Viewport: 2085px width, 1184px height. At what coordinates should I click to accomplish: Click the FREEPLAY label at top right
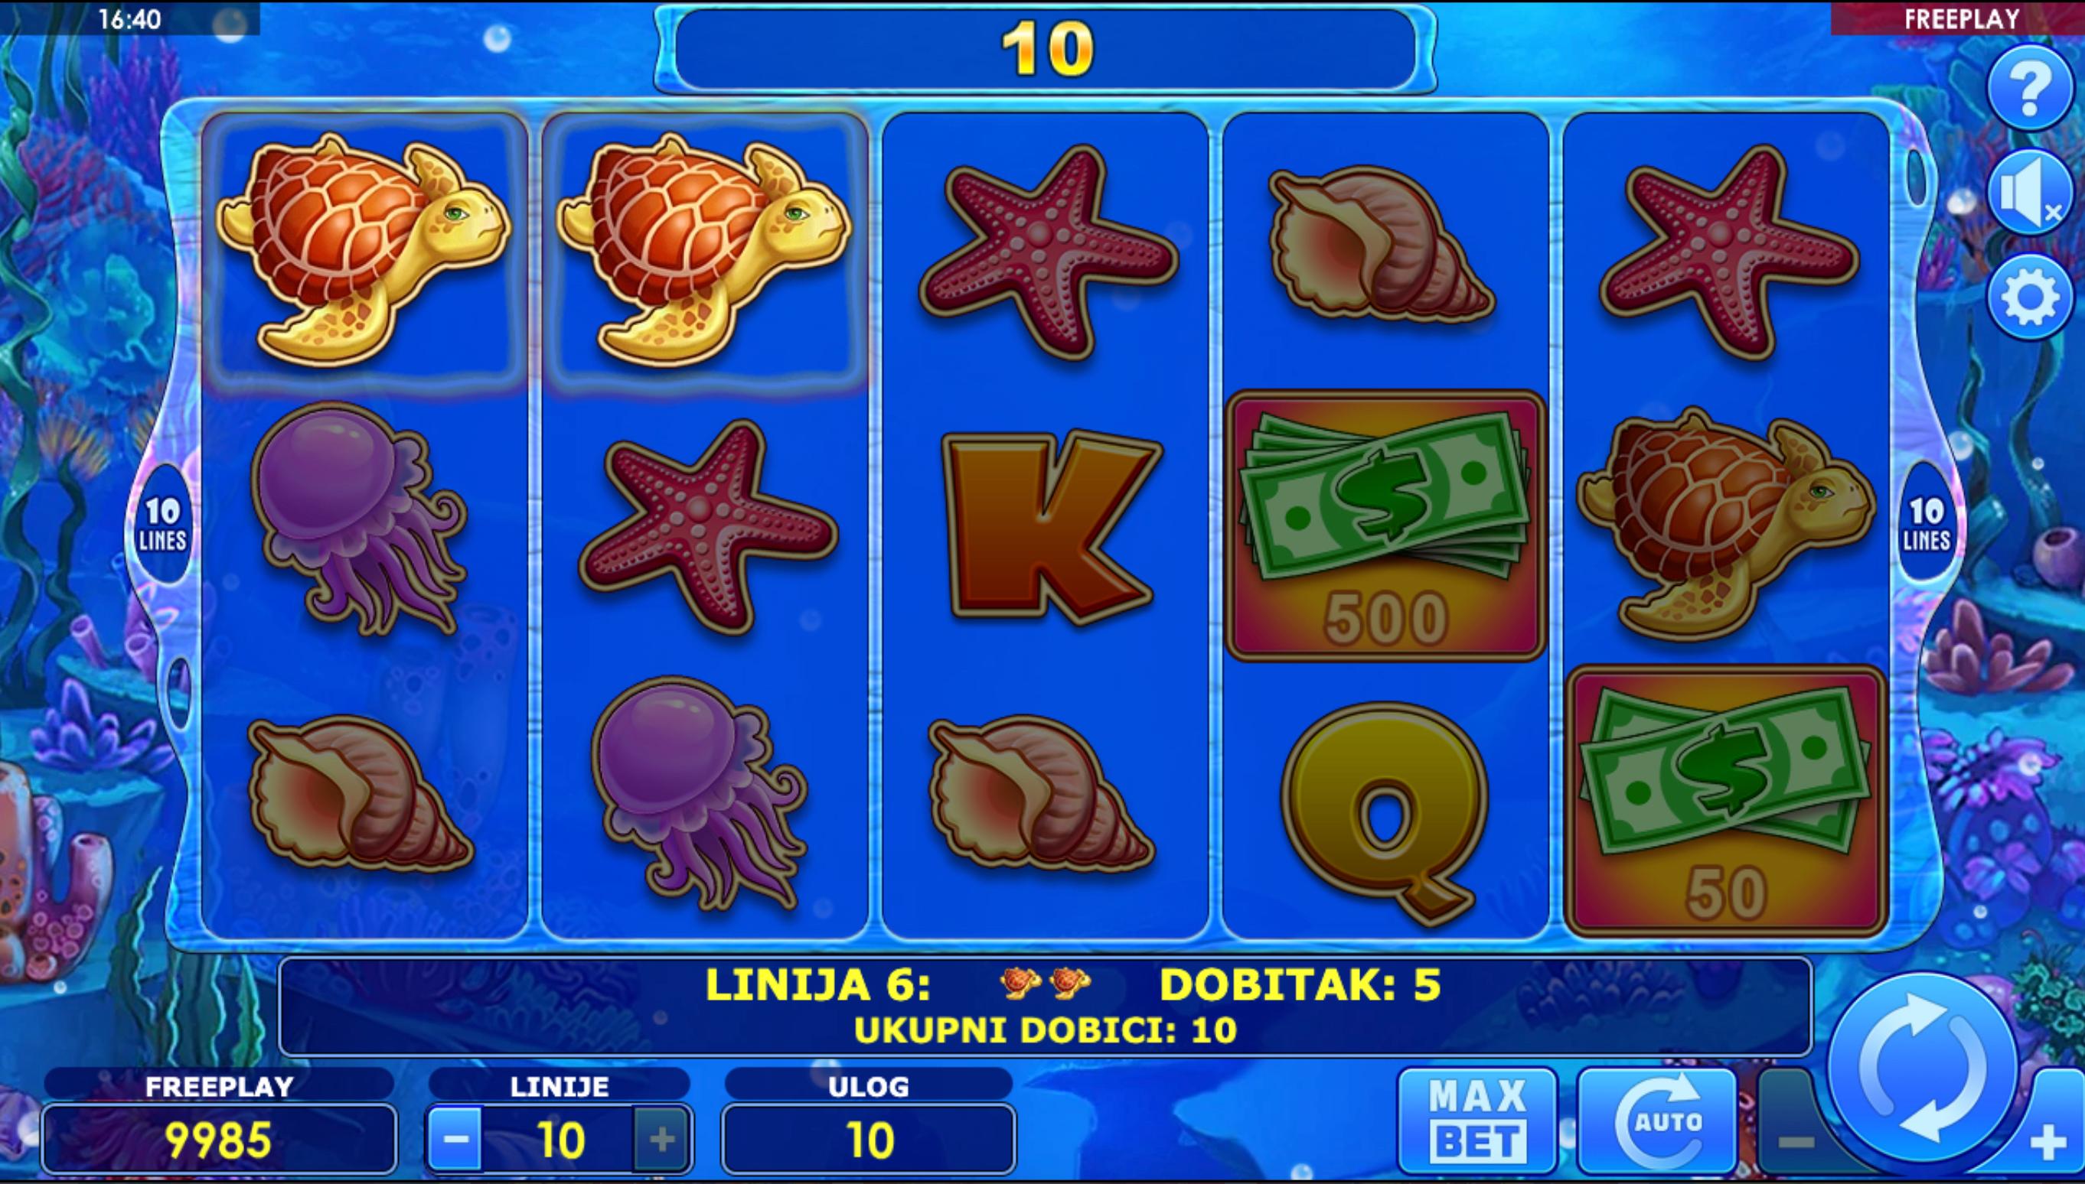(1961, 18)
